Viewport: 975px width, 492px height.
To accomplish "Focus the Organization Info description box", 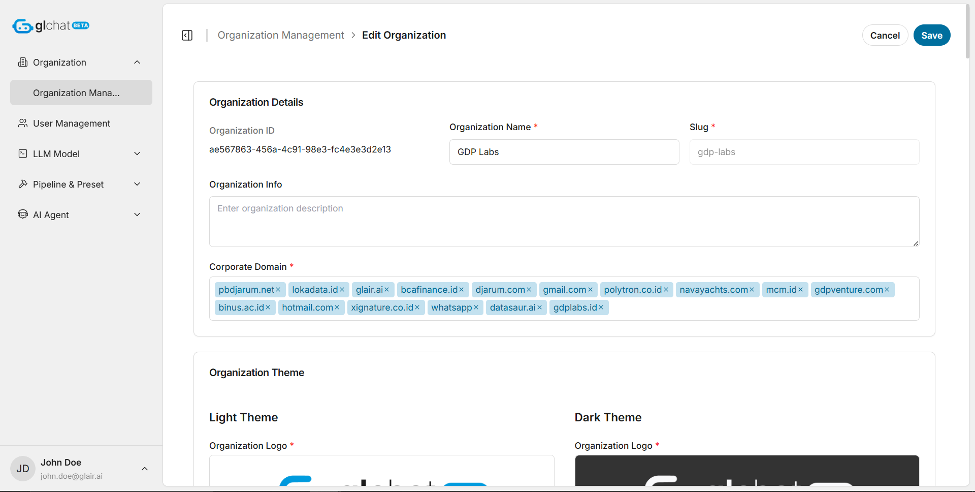I will click(564, 222).
